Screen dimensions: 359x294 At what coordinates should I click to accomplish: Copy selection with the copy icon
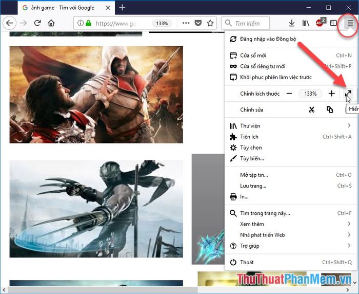pos(330,109)
